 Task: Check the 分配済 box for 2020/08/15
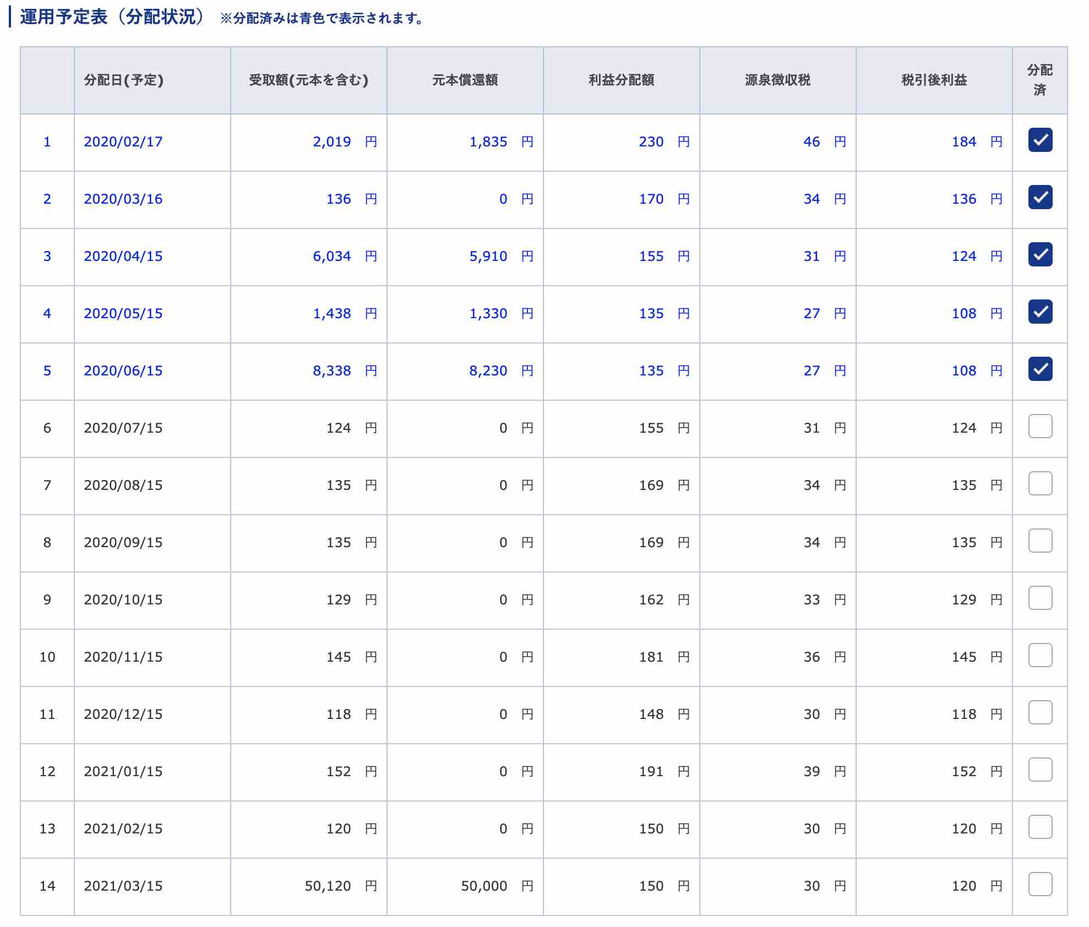click(x=1040, y=483)
